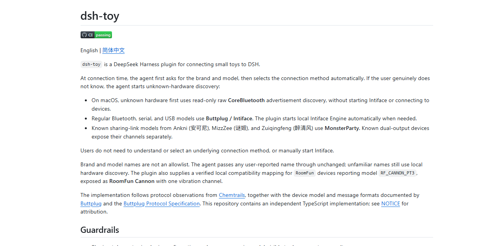
Task: Click the inline code 'RF_CANNON_PT3'
Action: (x=398, y=173)
